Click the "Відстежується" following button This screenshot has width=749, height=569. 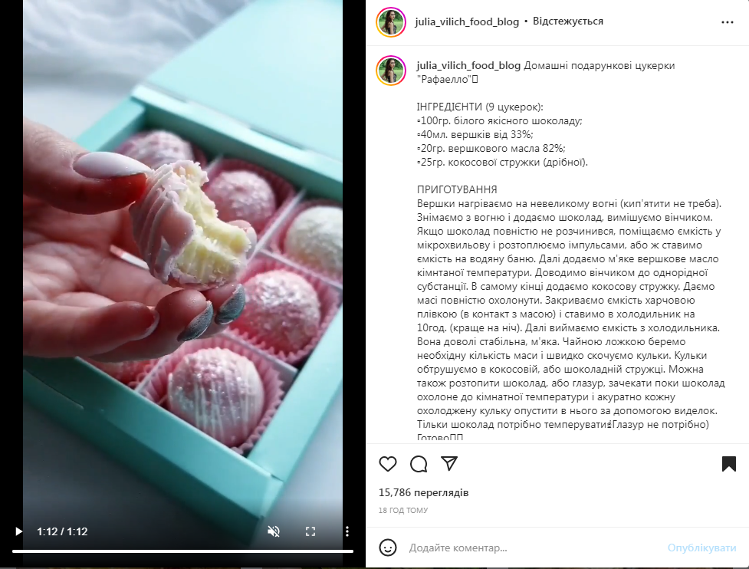pos(568,21)
